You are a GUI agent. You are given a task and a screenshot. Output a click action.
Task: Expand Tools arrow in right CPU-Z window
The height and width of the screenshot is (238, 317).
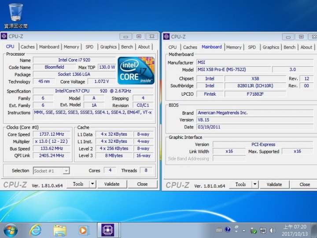(x=255, y=184)
